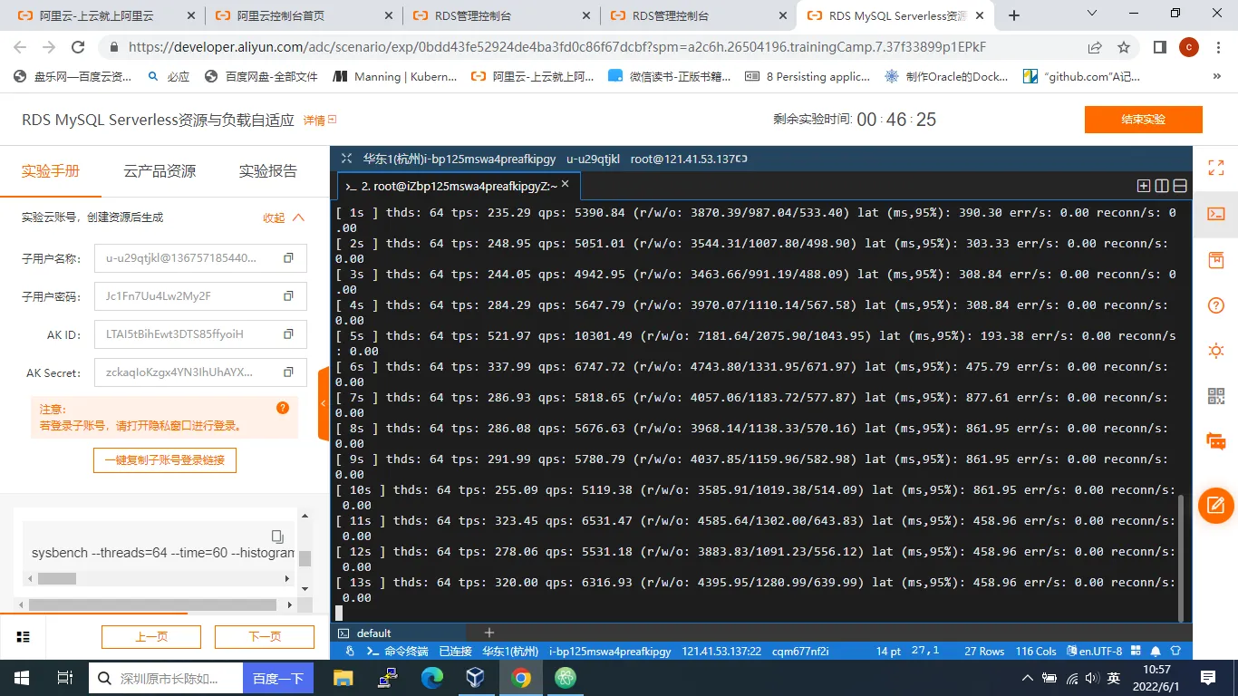Click the taskbar search box
The image size is (1238, 696).
[166, 678]
